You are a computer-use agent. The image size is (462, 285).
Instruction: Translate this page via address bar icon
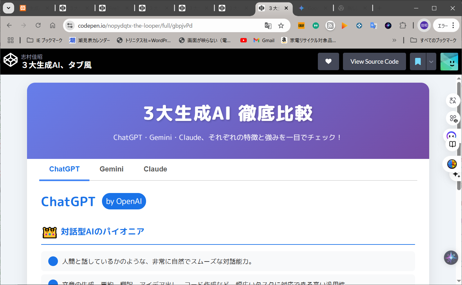point(268,25)
